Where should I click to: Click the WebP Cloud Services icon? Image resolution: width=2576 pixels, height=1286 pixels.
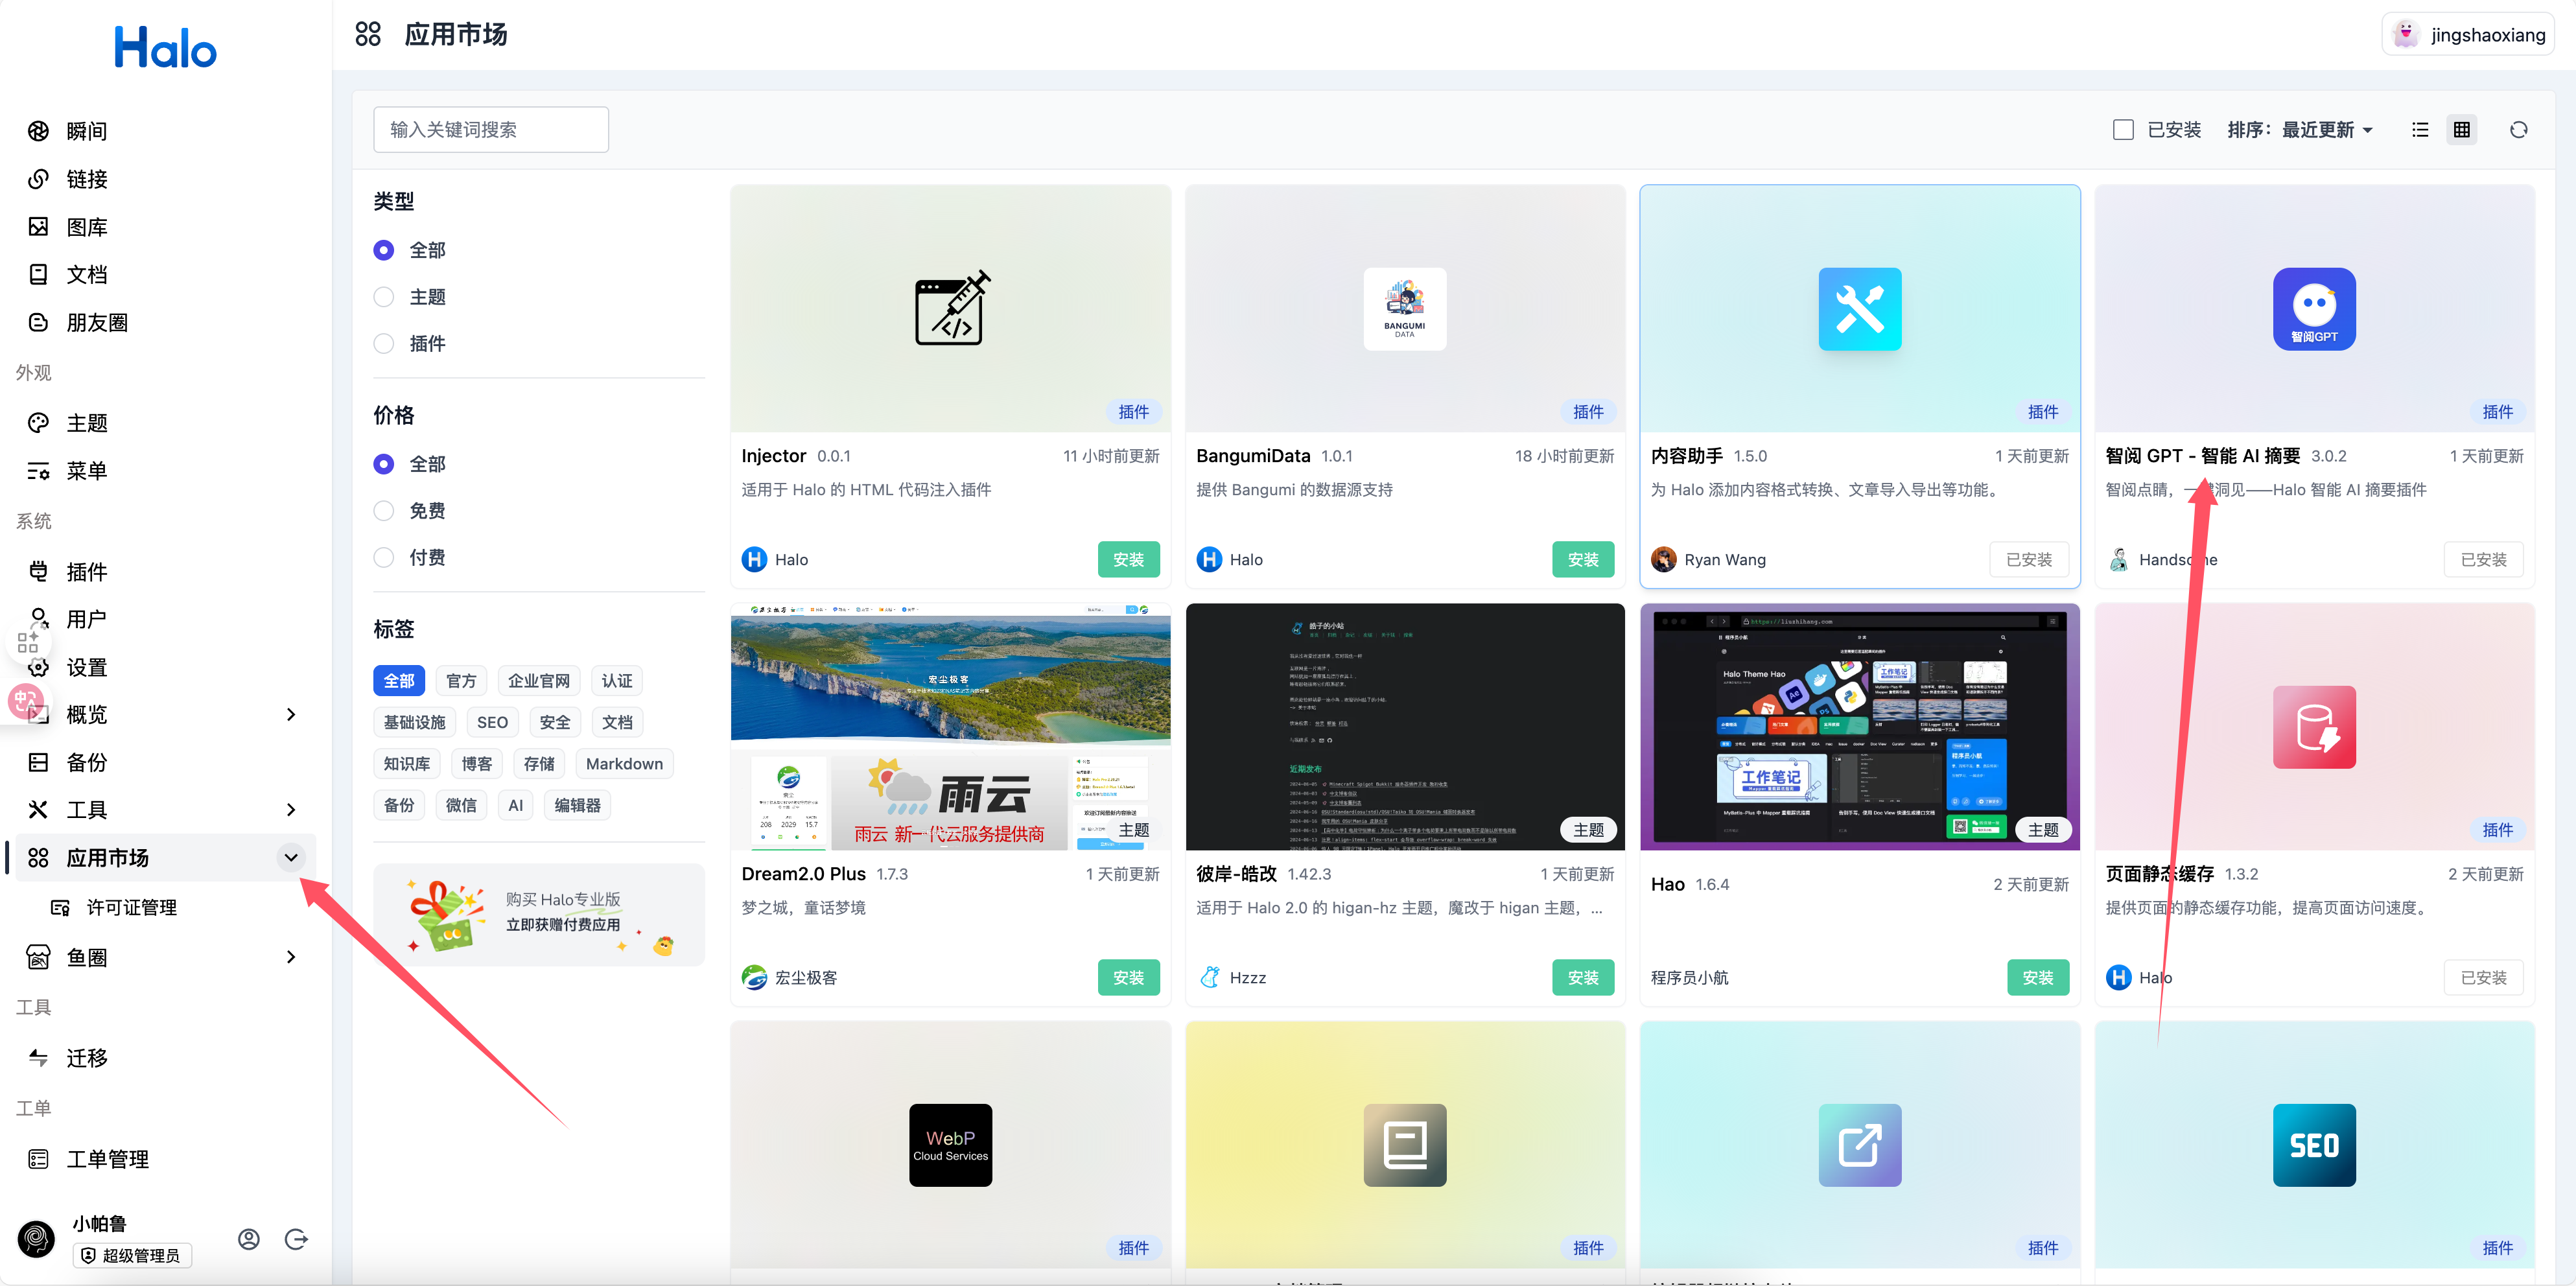click(950, 1145)
